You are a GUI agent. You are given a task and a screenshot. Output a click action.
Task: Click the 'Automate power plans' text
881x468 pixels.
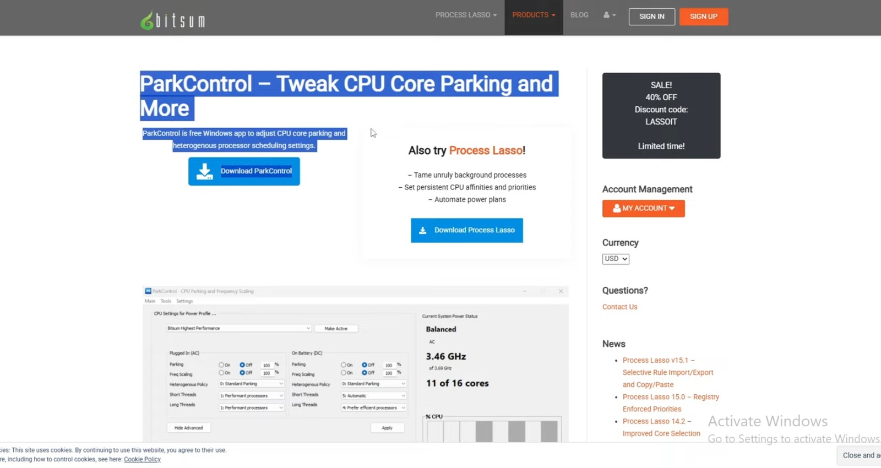[467, 199]
